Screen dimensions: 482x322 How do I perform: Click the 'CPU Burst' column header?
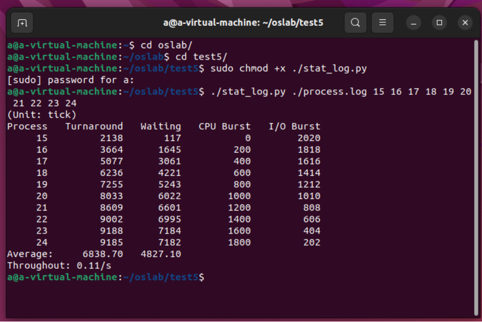click(x=224, y=127)
